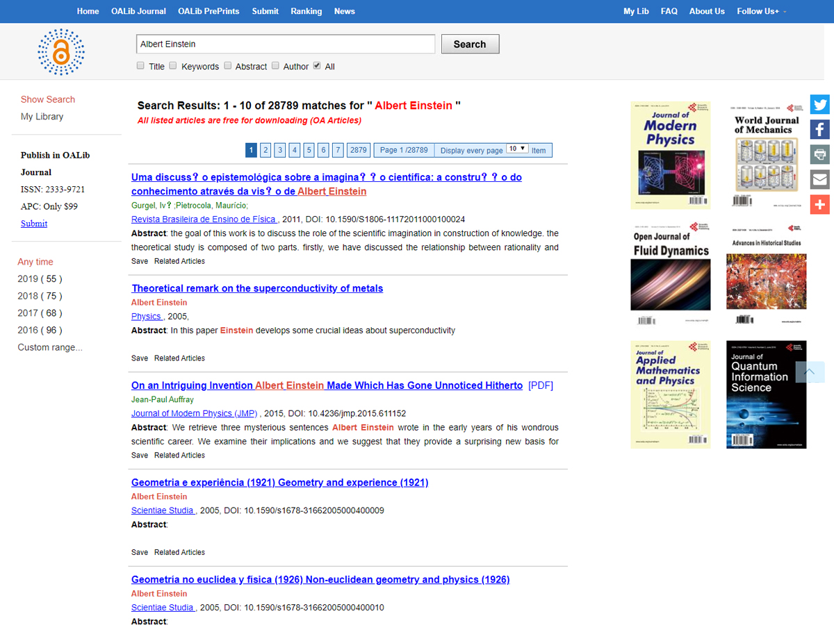Viewport: 834px width, 625px height.
Task: Check the Author search filter
Action: click(276, 66)
